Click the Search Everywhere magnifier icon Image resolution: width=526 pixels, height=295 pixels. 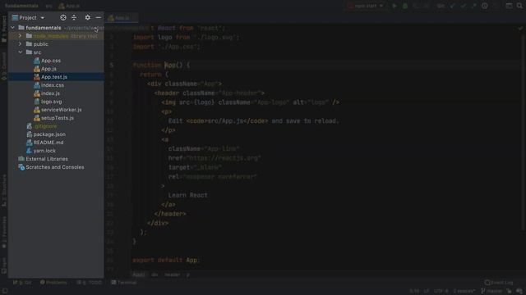pyautogui.click(x=519, y=6)
